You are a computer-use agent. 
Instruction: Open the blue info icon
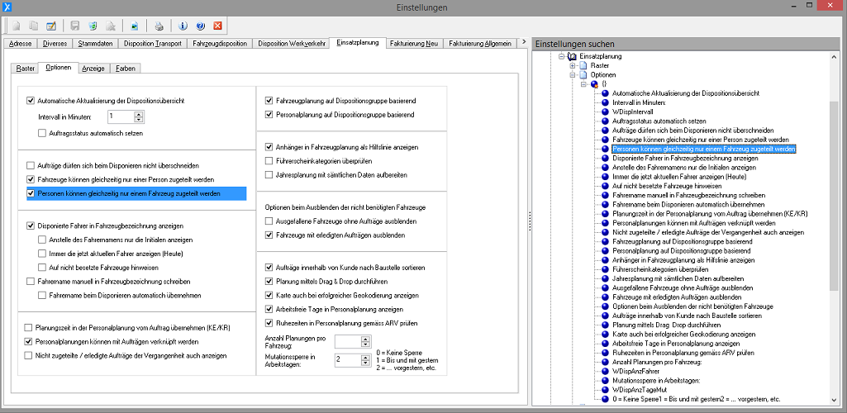pyautogui.click(x=183, y=26)
